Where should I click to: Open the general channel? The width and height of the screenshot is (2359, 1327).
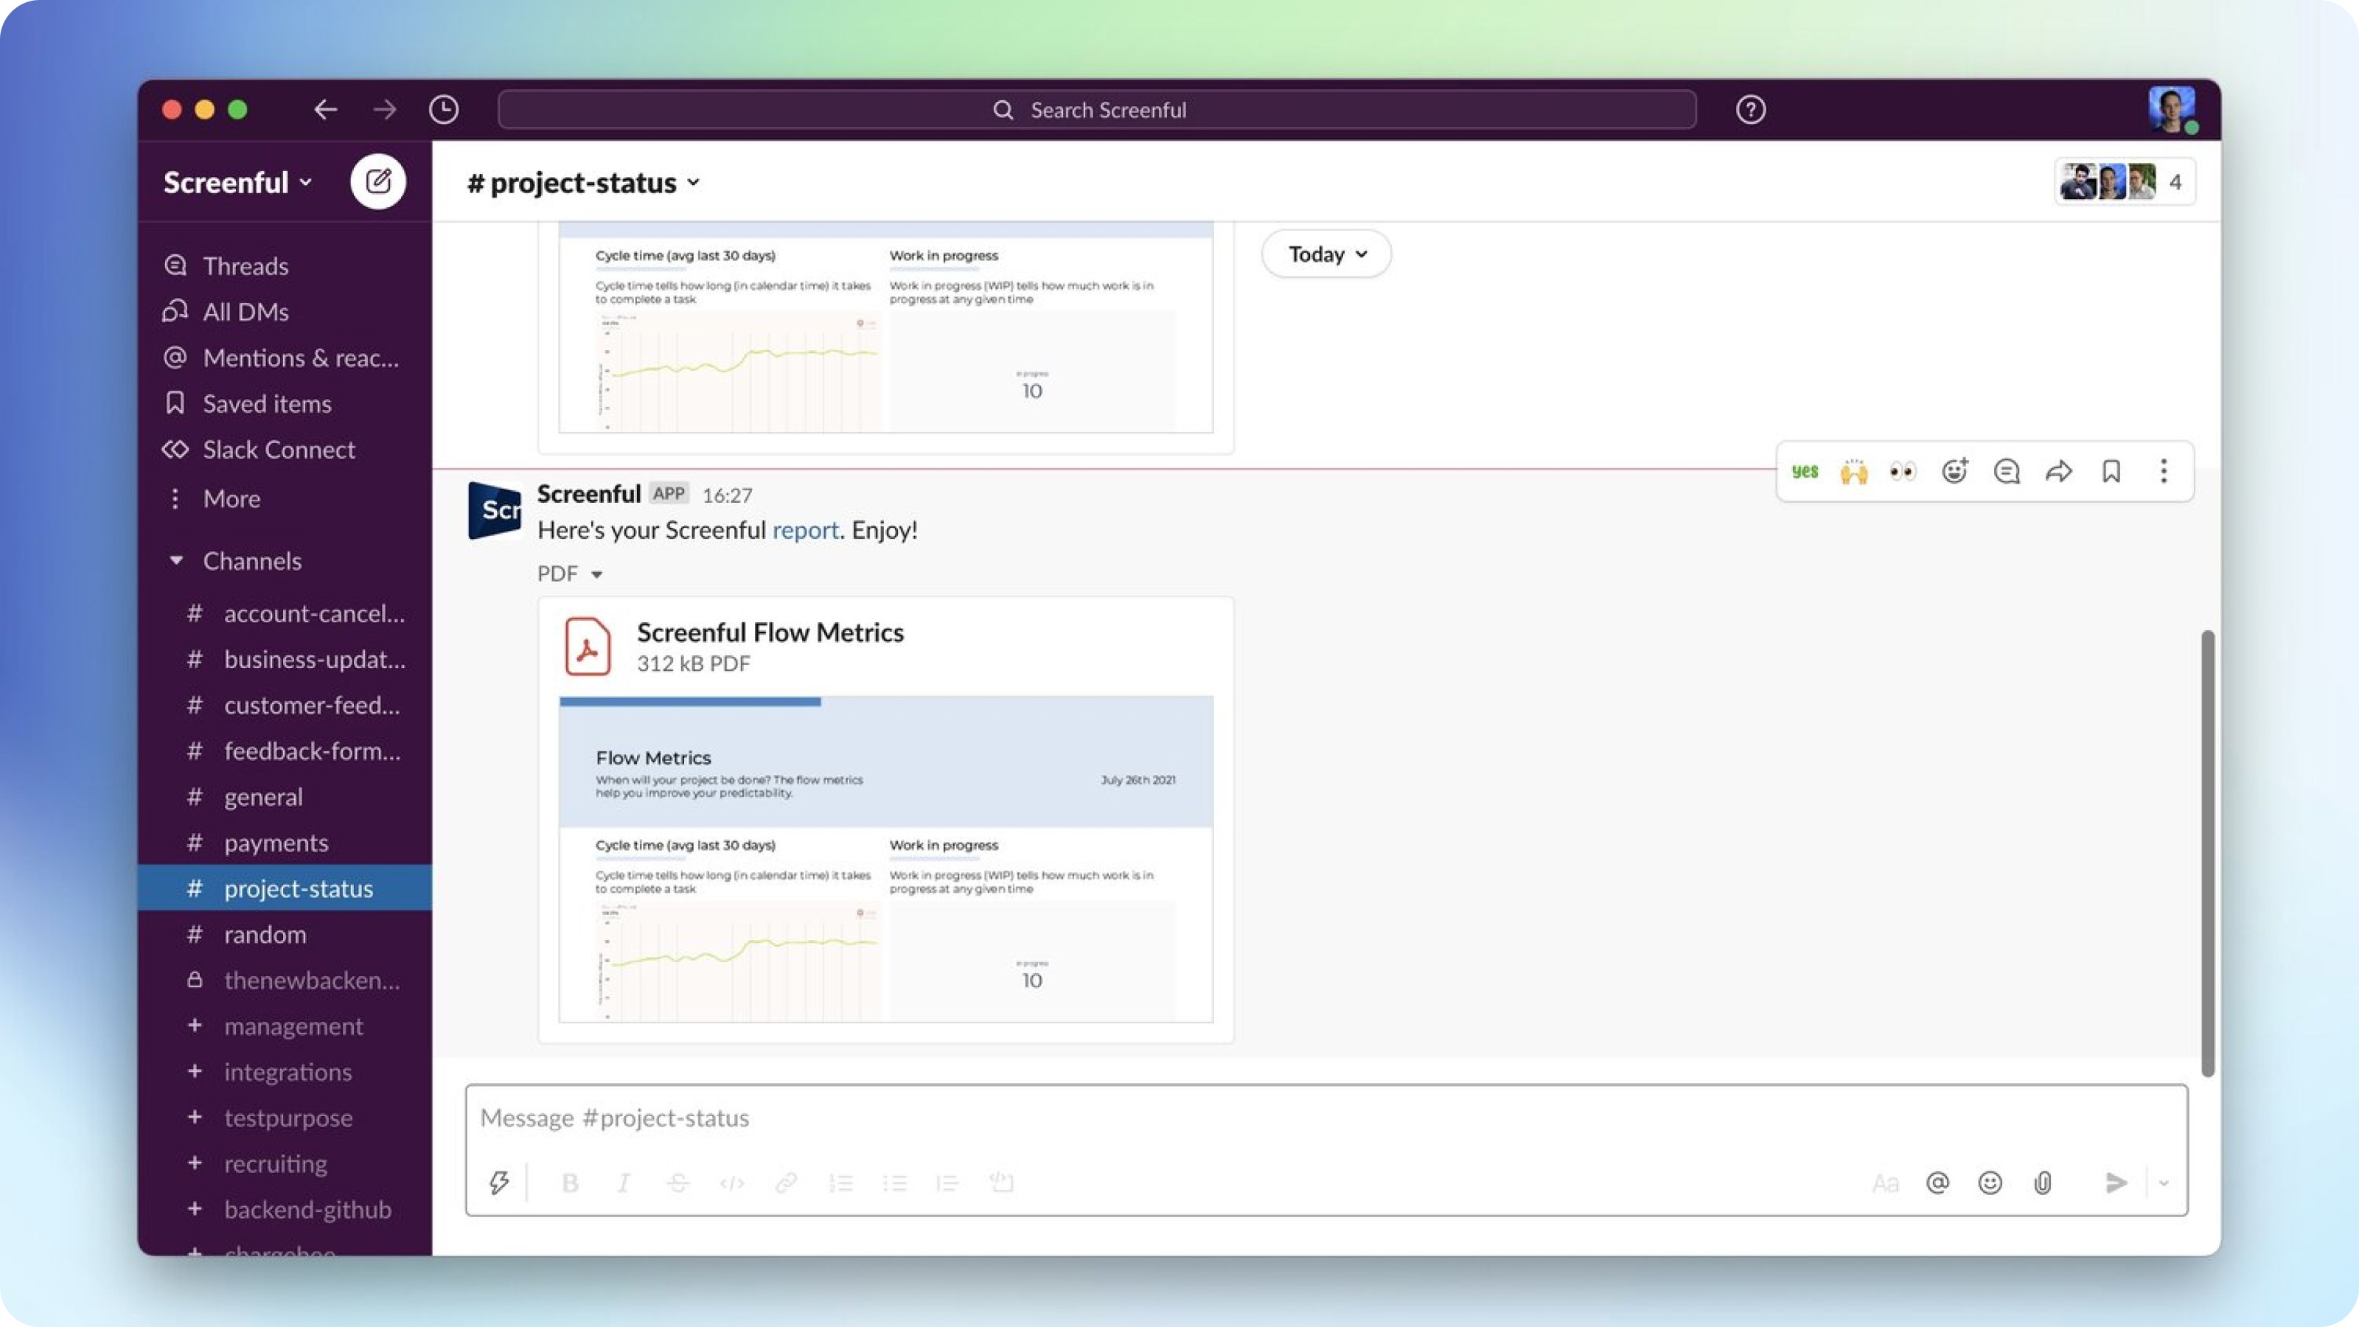tap(263, 797)
